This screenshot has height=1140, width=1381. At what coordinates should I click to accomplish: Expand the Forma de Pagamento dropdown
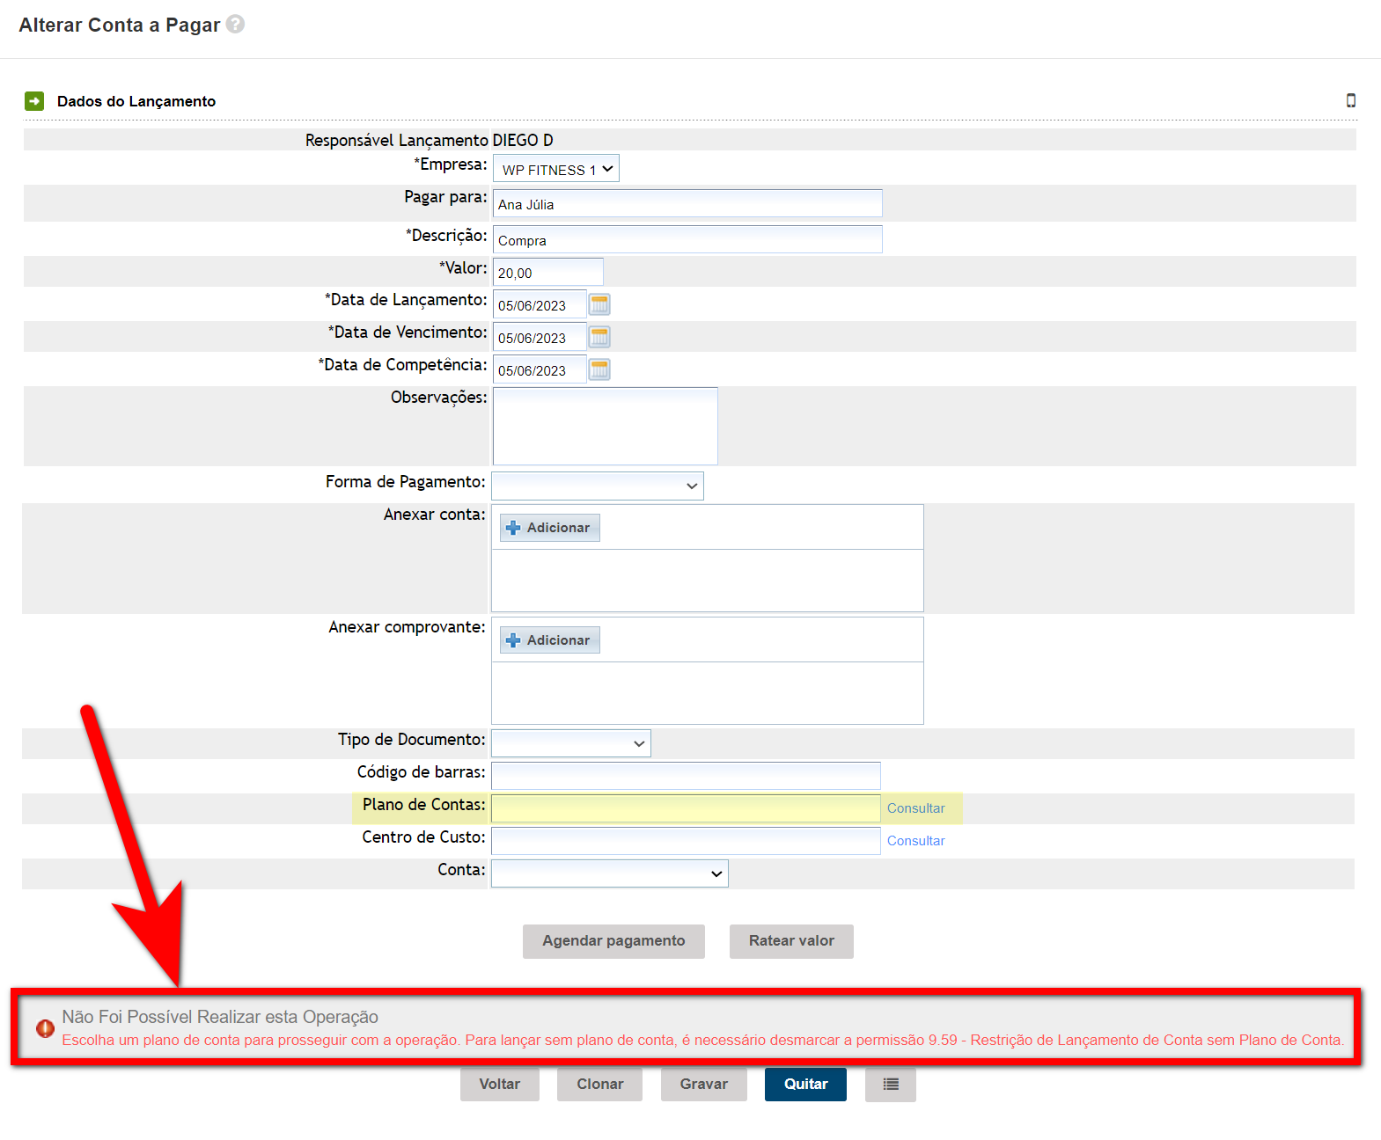598,486
